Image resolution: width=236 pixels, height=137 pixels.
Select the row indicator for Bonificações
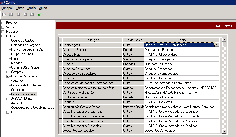tap(60, 45)
